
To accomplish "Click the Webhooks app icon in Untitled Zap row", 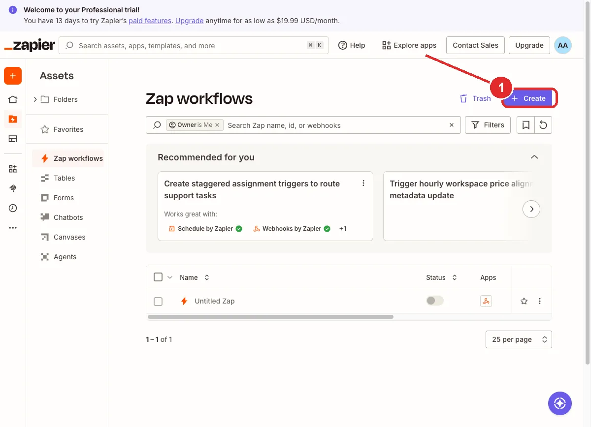I will click(x=486, y=301).
